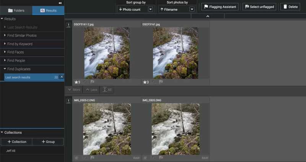Switch to the Folders tab
The height and width of the screenshot is (162, 306).
pyautogui.click(x=16, y=10)
